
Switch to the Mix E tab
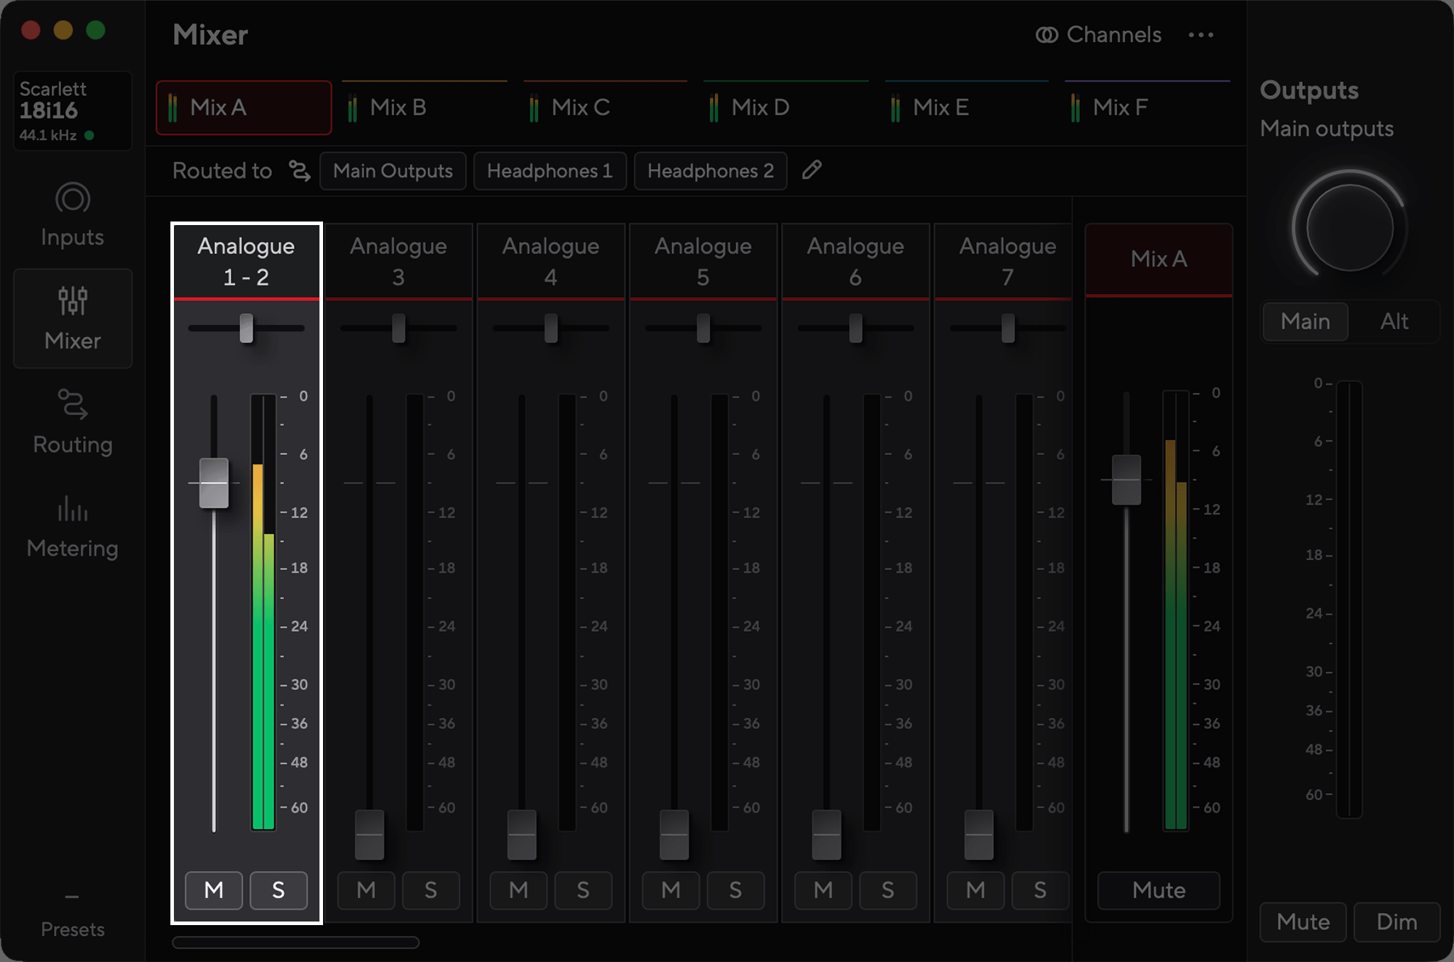(x=966, y=107)
